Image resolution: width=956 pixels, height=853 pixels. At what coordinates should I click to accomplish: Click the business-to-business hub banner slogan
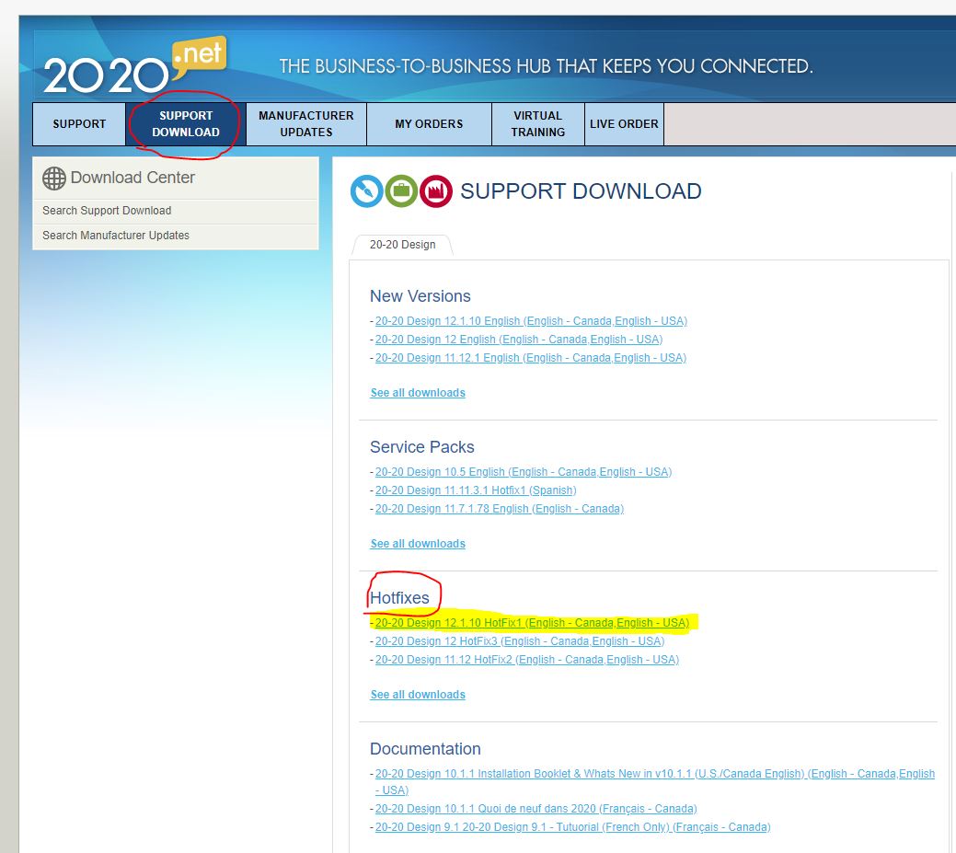click(547, 66)
